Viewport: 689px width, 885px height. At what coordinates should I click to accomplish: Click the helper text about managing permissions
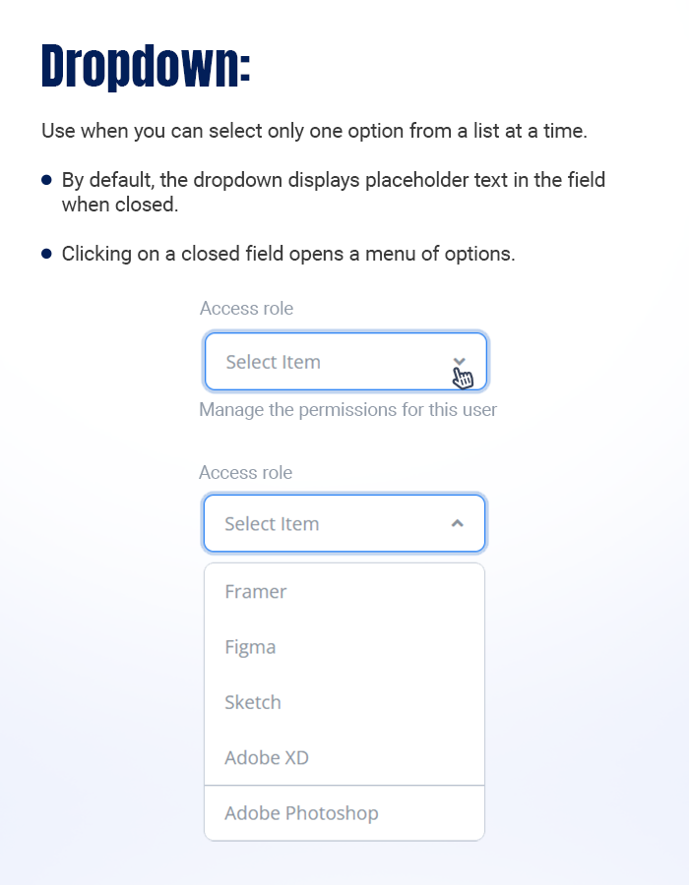348,409
